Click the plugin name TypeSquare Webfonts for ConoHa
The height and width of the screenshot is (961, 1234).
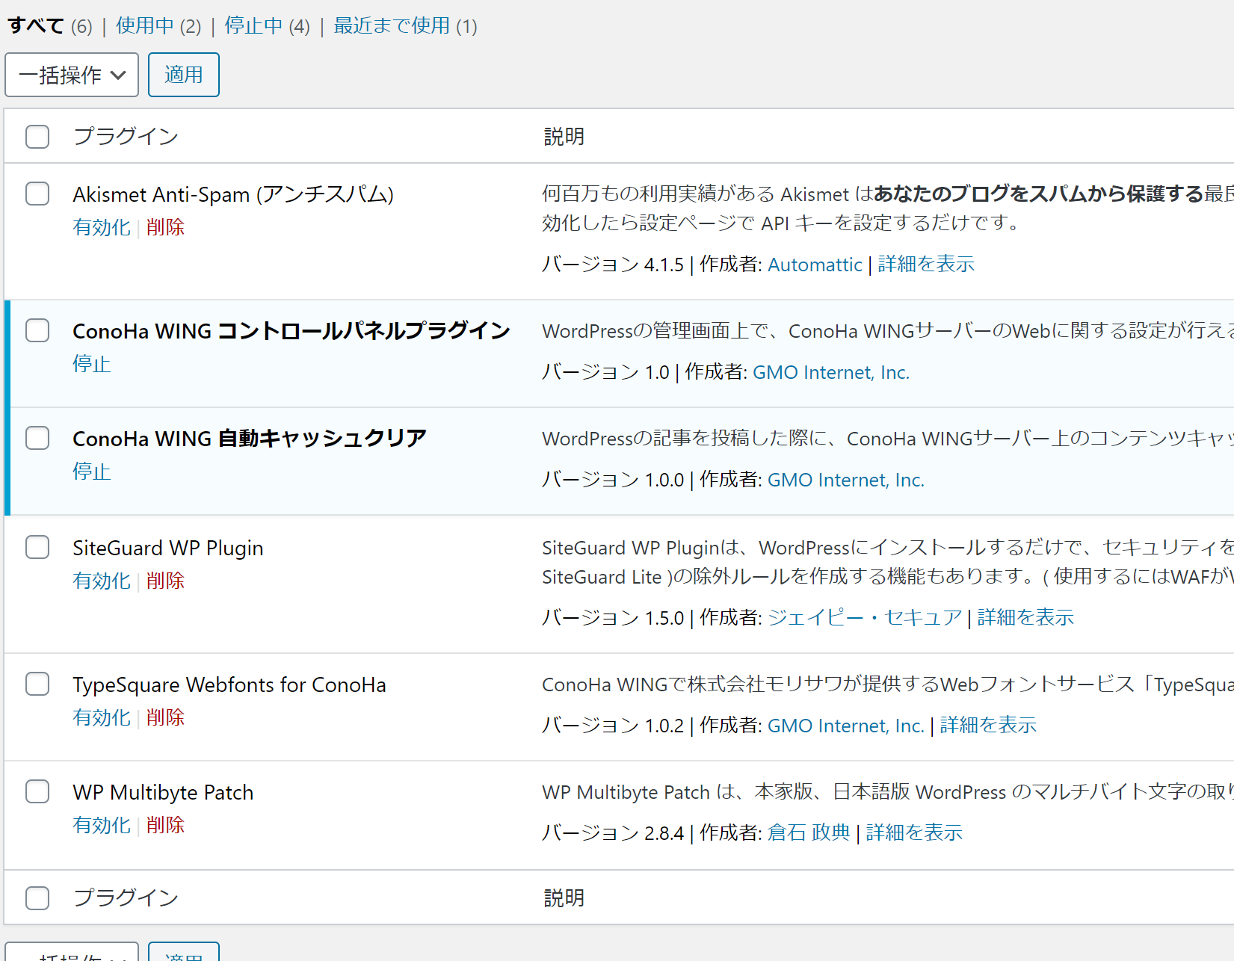pyautogui.click(x=229, y=685)
